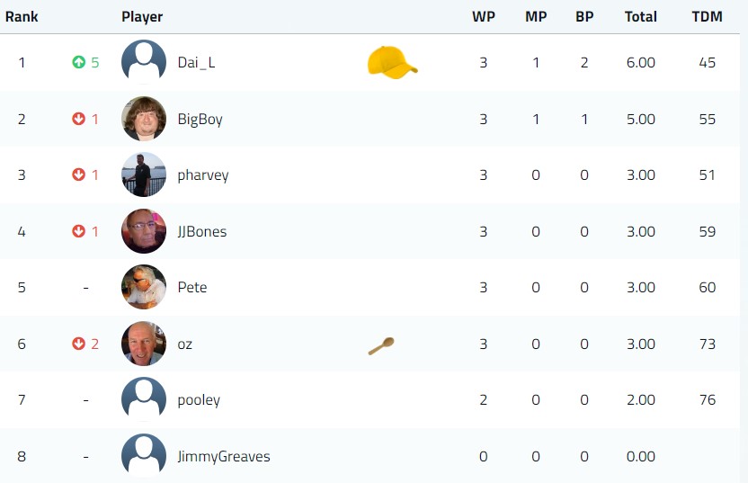Sort by the TDM column header

(x=707, y=17)
